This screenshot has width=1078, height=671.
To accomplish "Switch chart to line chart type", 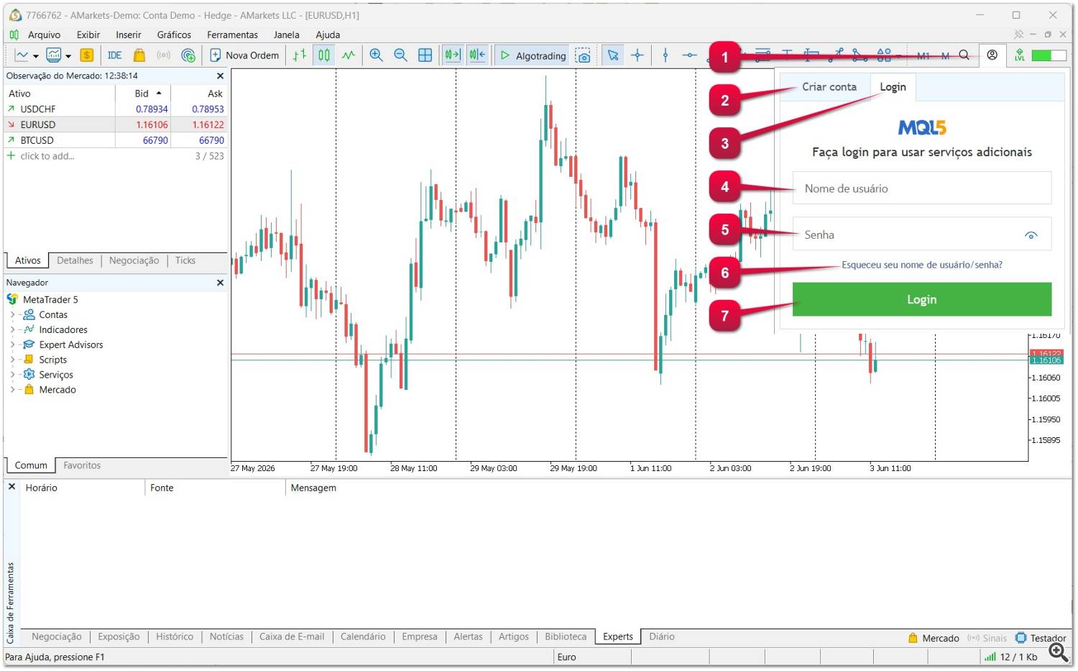I will (x=349, y=55).
